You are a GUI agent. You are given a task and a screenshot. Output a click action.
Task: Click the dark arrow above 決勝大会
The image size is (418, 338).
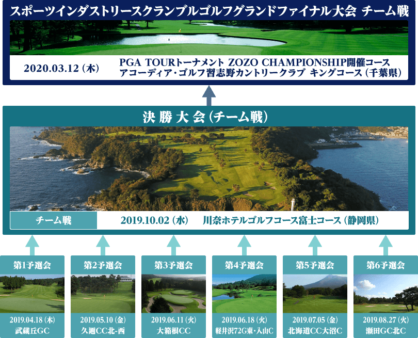click(x=208, y=94)
